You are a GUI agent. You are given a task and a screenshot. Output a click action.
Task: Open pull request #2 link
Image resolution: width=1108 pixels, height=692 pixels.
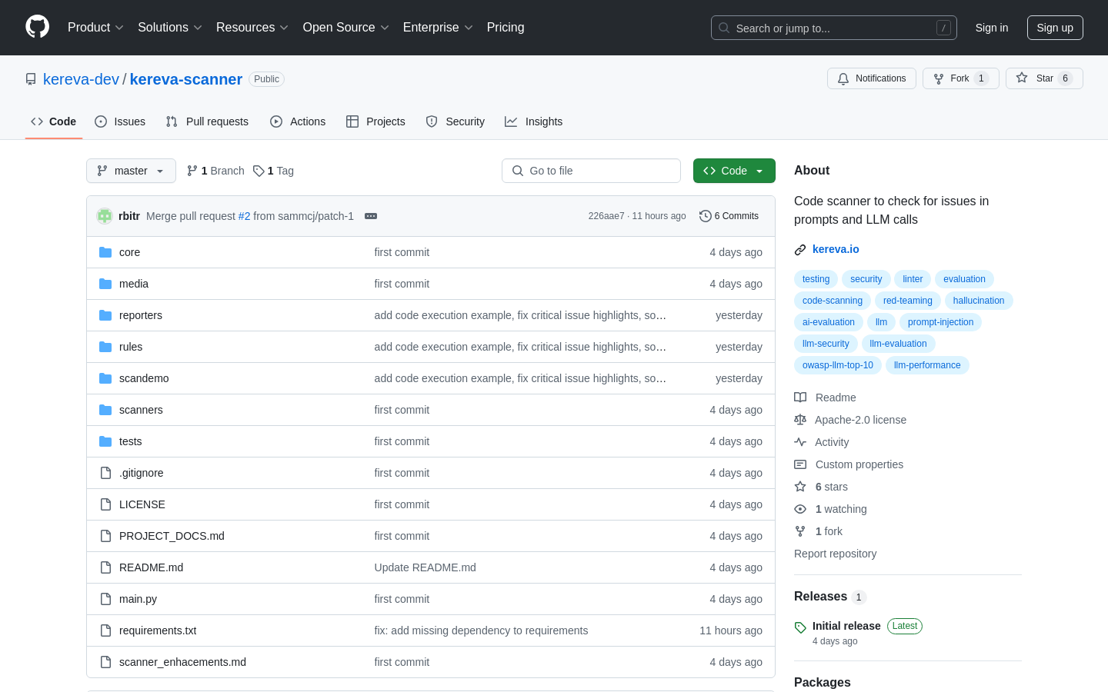tap(244, 216)
